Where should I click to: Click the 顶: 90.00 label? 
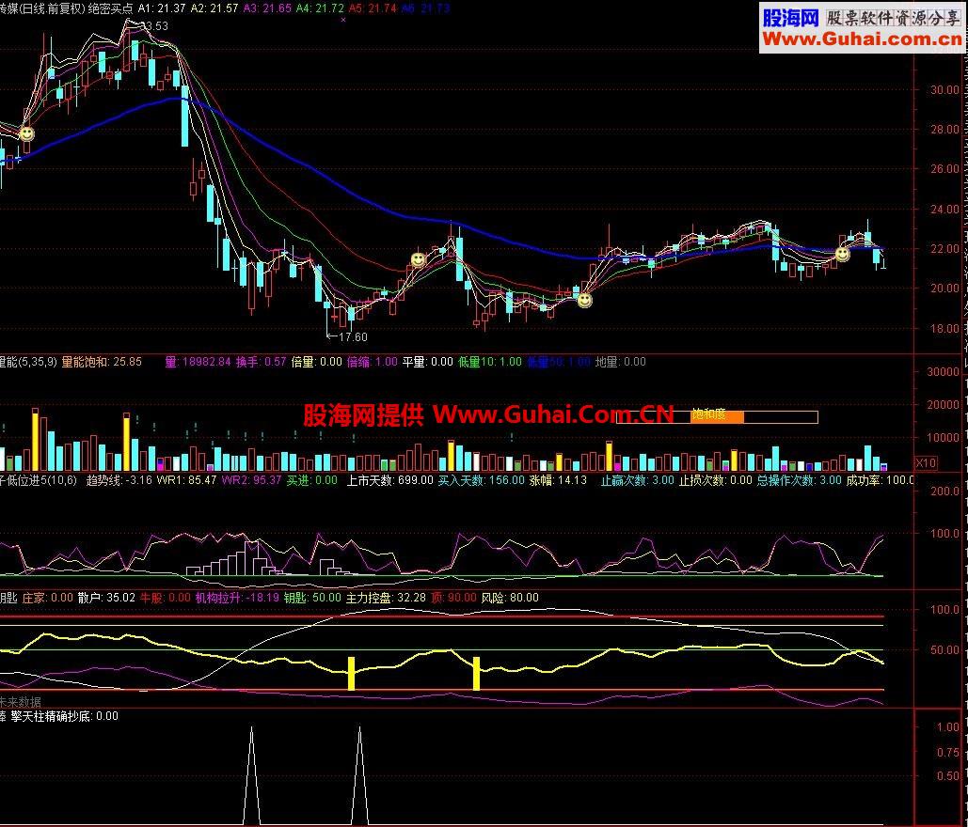click(453, 598)
